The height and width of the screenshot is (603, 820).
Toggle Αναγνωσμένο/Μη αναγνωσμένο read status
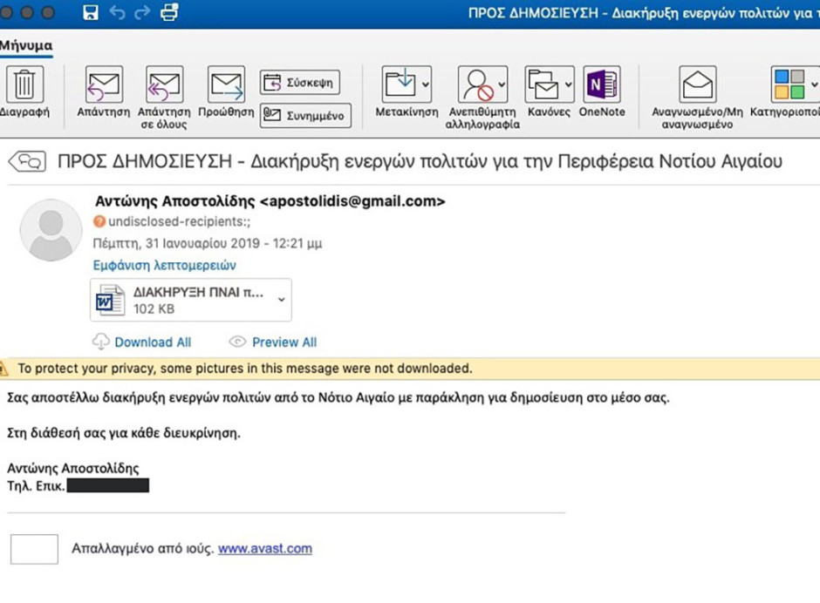(697, 85)
